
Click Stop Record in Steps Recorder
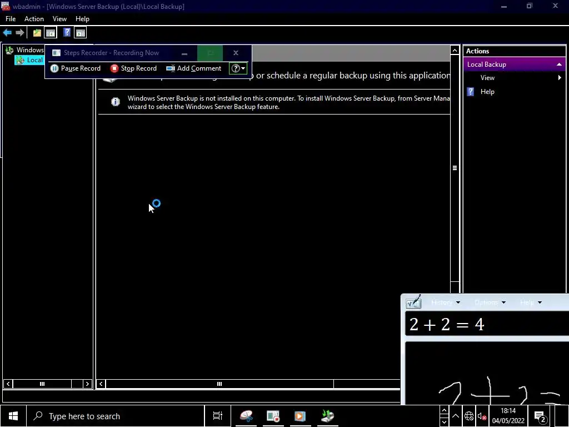click(133, 68)
